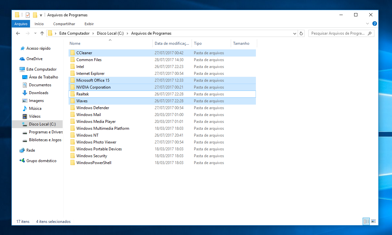This screenshot has height=235, width=392.
Task: Select the Windows NT folder name
Action: tap(87, 135)
